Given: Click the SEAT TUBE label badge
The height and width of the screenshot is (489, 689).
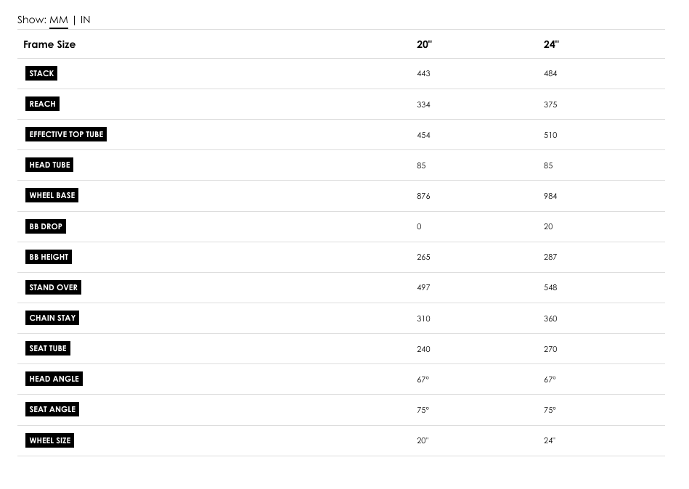Looking at the screenshot, I should coord(48,348).
